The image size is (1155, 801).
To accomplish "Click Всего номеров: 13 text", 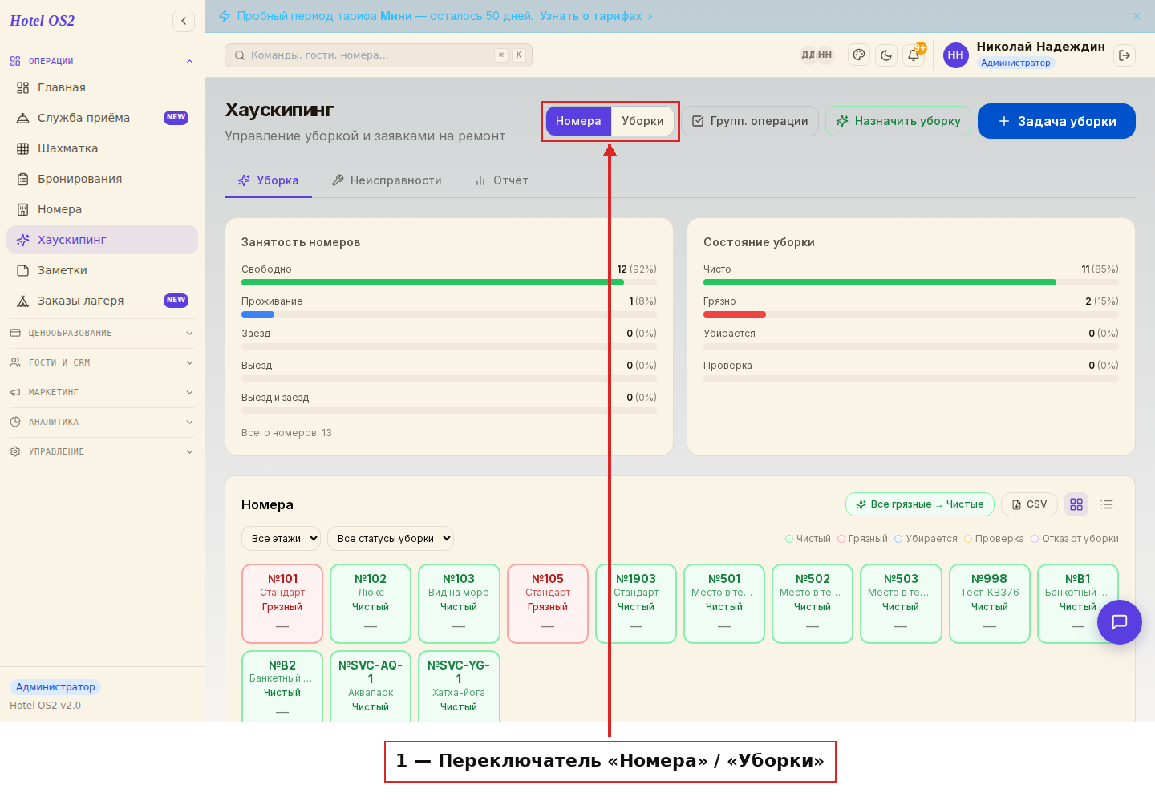I will click(x=286, y=433).
